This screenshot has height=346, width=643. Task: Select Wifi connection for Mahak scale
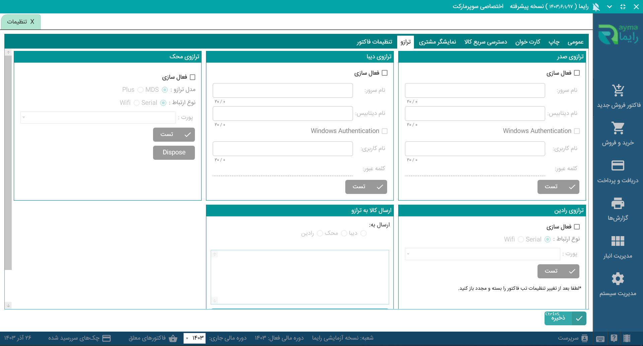(x=136, y=103)
